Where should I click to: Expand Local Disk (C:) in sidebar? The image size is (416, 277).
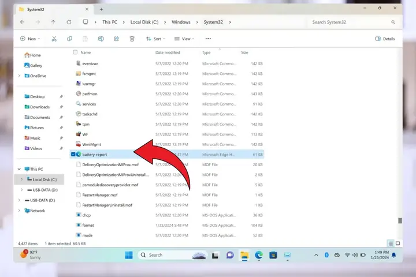22,179
